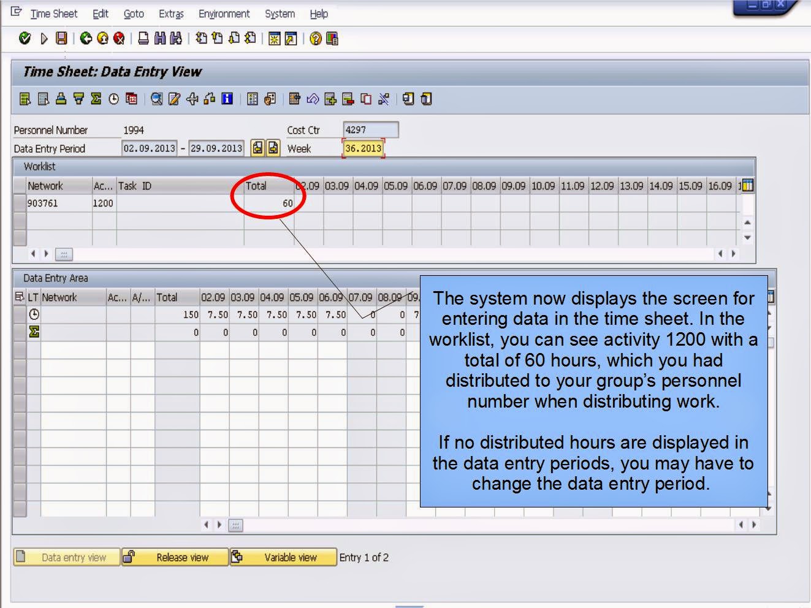Open the Edit menu
Viewport: 811px width, 608px height.
point(101,13)
